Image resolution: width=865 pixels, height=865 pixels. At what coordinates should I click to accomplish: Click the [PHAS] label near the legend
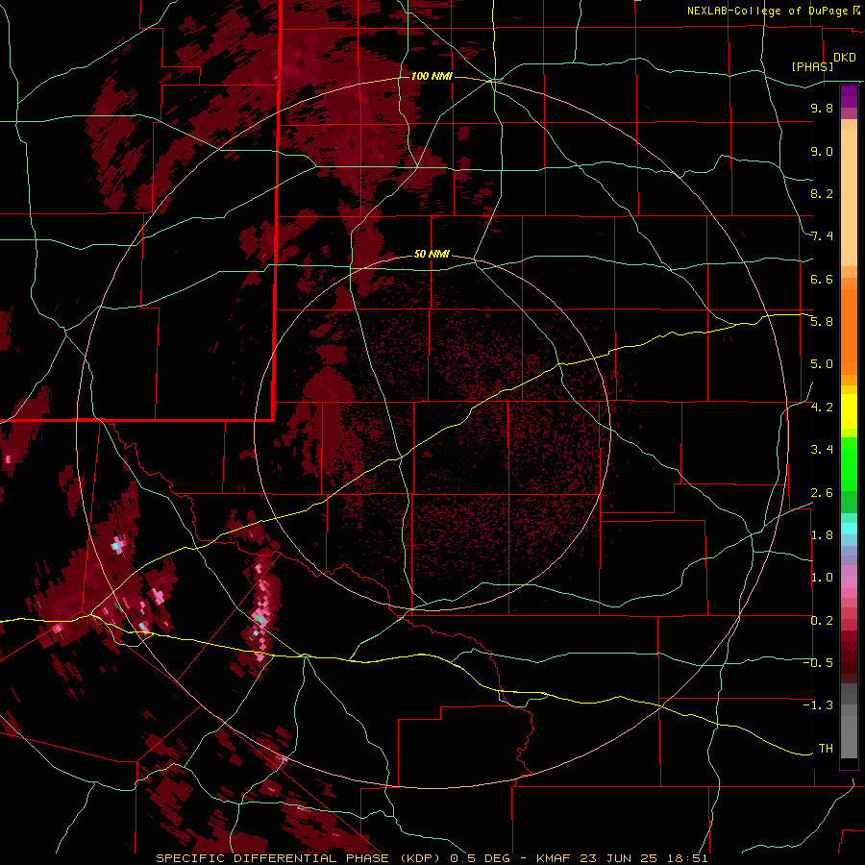pyautogui.click(x=812, y=66)
